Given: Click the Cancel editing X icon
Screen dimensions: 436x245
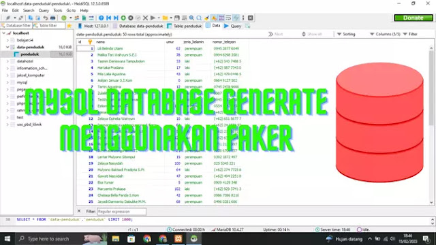Looking at the screenshot, I should point(145,18).
